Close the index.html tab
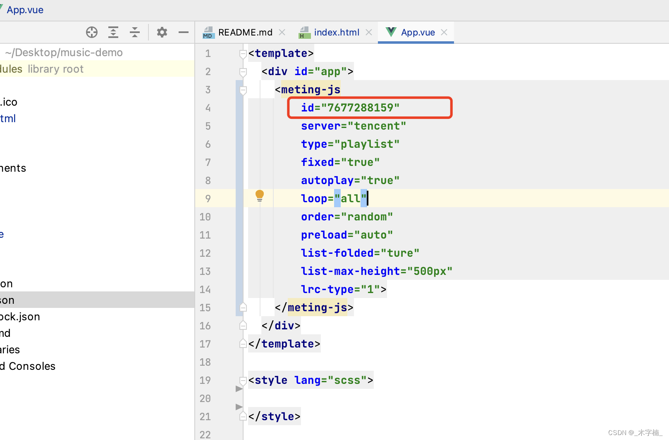Image resolution: width=669 pixels, height=440 pixels. coord(369,32)
